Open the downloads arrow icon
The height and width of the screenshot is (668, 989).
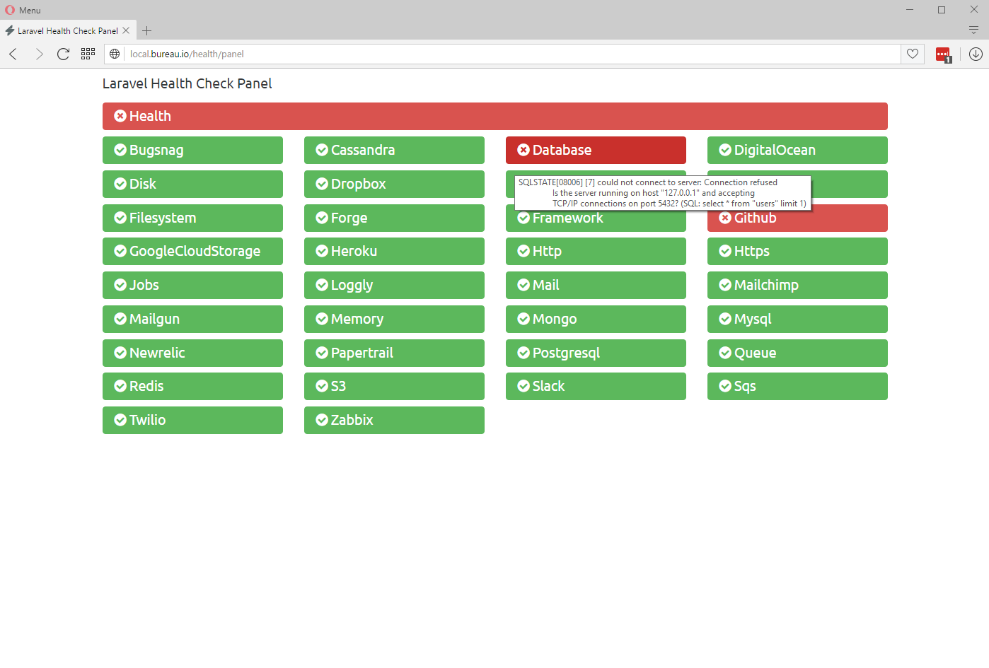976,54
